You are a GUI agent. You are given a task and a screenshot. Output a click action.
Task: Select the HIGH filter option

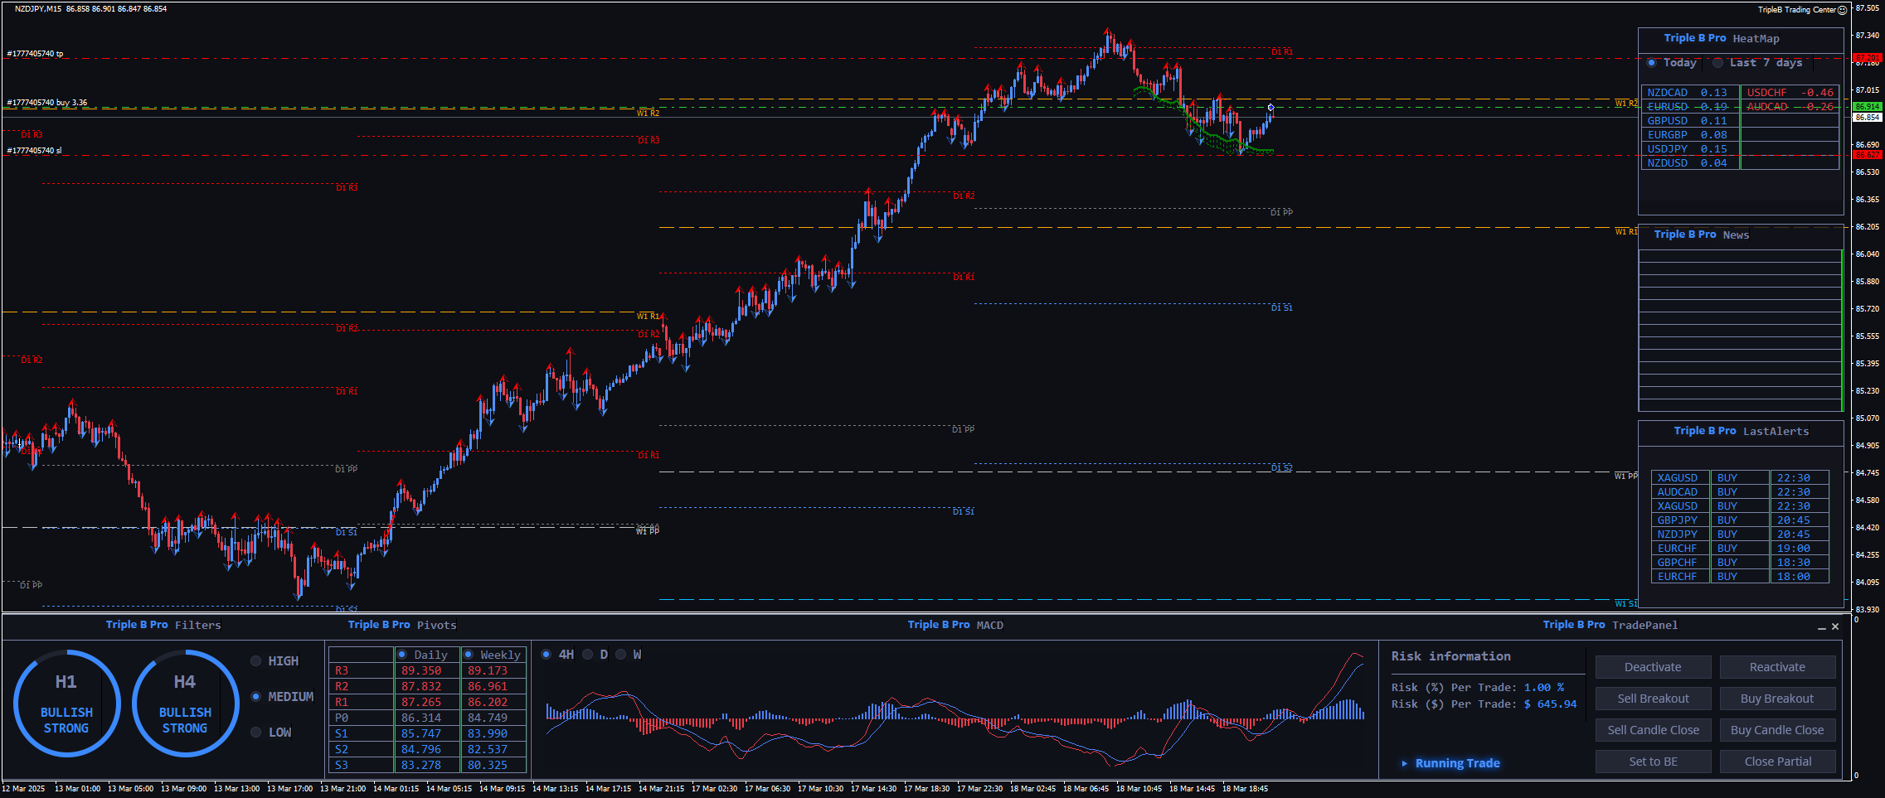point(256,661)
